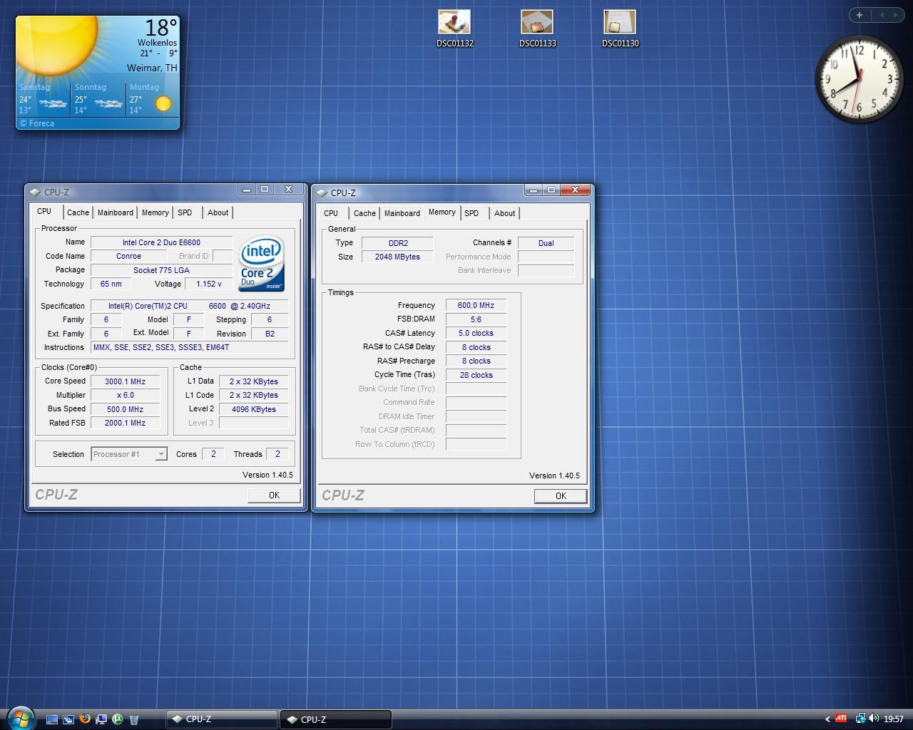
Task: Switch to Mainboard tab in the memory CPU-Z window
Action: pyautogui.click(x=402, y=213)
